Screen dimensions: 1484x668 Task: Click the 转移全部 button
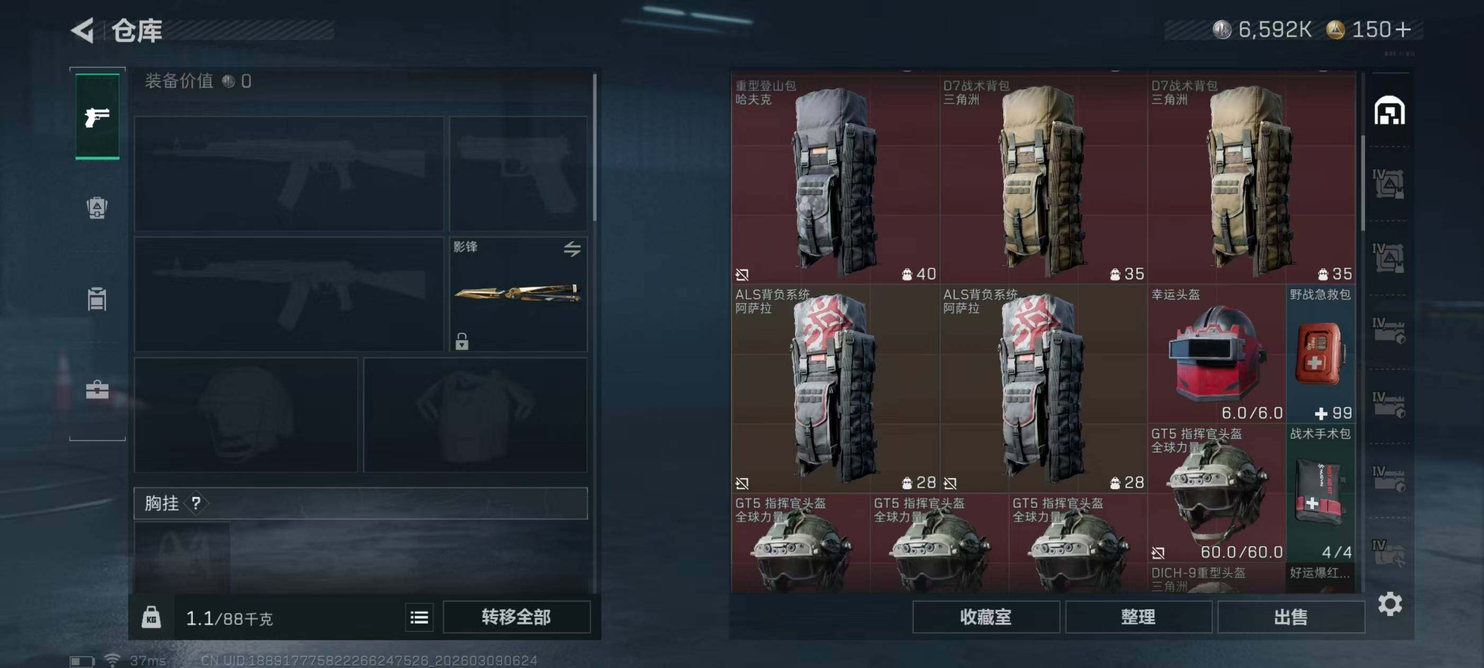[x=516, y=617]
